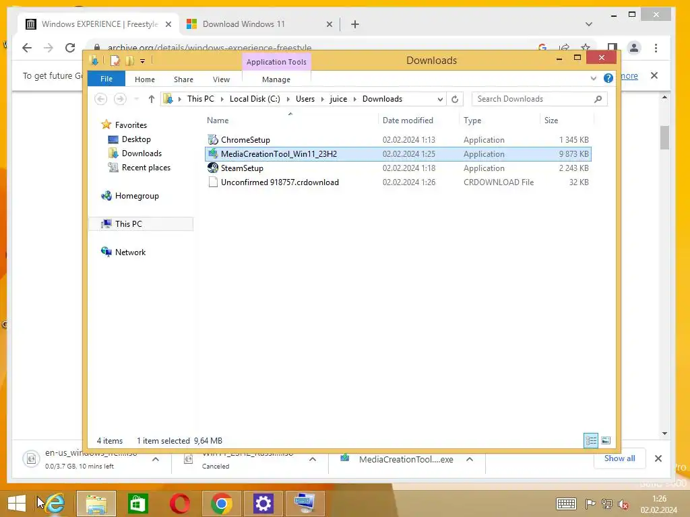Switch to Large icons view in status bar

point(606,440)
